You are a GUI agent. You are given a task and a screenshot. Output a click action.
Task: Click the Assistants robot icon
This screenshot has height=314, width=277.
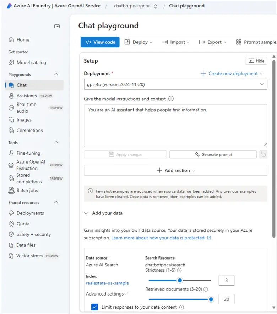11,96
